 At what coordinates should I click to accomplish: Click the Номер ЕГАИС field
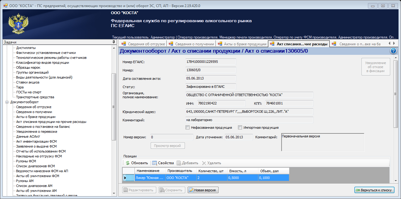point(211,62)
